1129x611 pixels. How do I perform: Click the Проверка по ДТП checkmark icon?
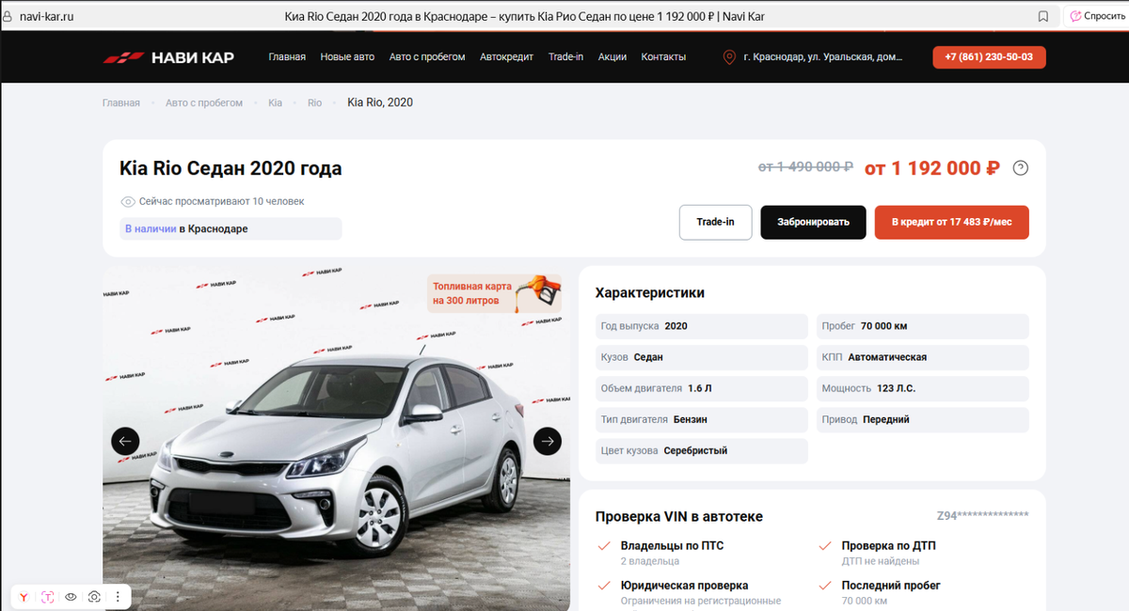pos(824,546)
